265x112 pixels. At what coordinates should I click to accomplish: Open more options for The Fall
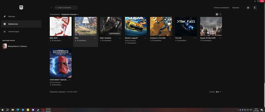pos(195,38)
